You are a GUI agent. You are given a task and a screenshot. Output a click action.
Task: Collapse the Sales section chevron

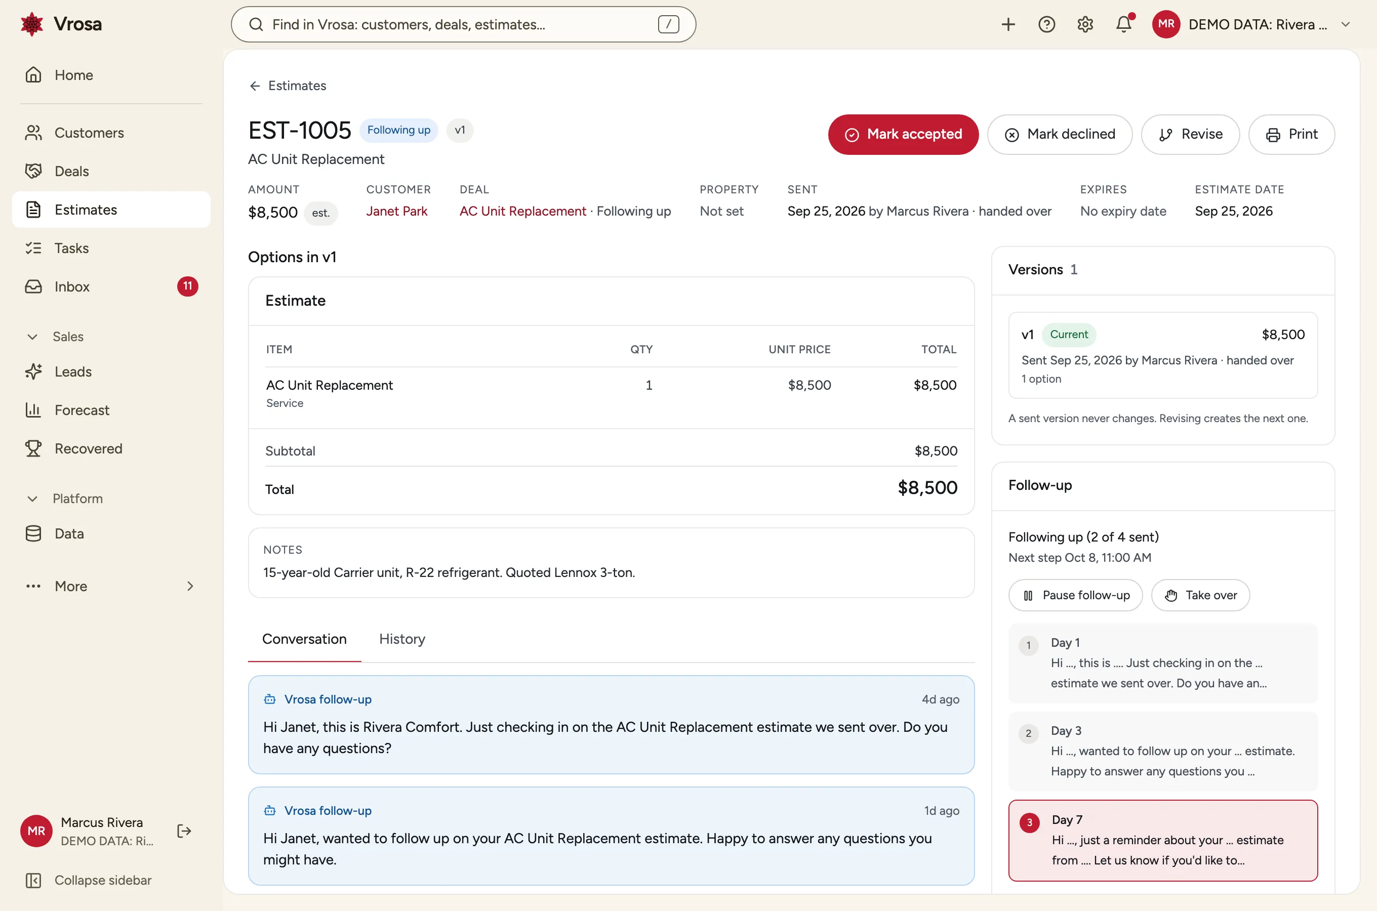[32, 337]
